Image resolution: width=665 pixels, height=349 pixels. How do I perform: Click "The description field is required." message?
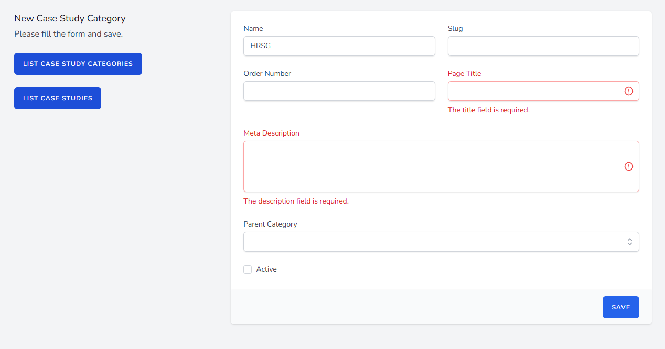[x=296, y=201]
